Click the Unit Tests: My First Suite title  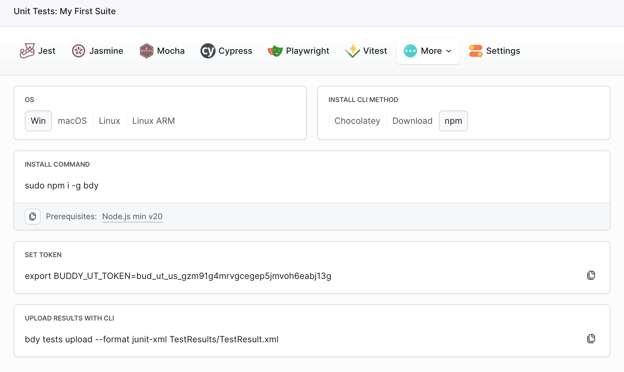click(x=65, y=11)
